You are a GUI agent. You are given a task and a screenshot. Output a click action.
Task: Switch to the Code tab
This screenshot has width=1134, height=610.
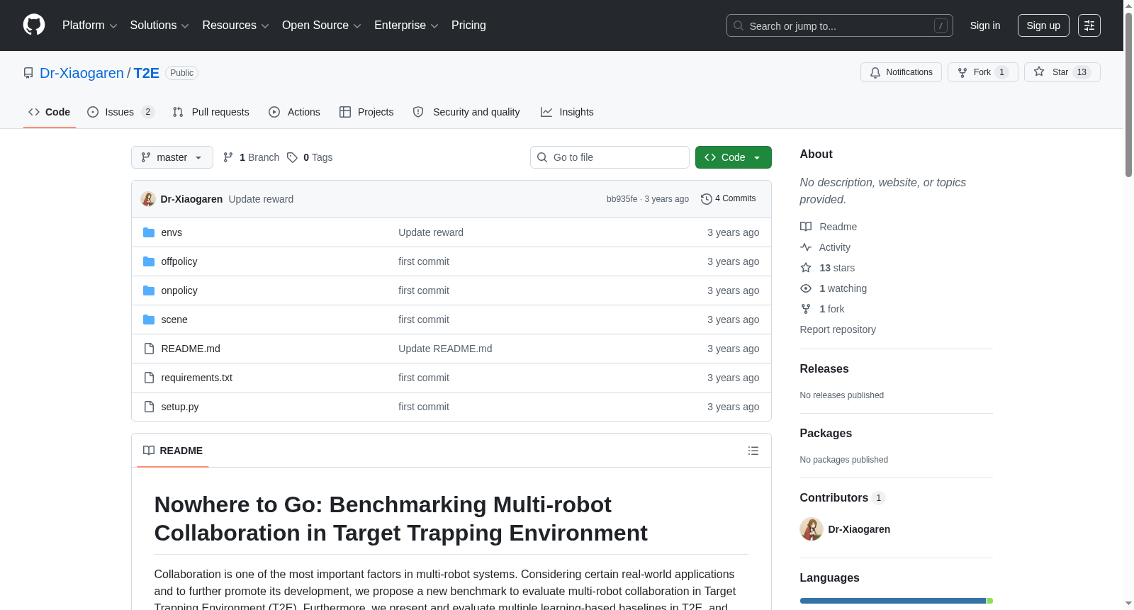[50, 112]
